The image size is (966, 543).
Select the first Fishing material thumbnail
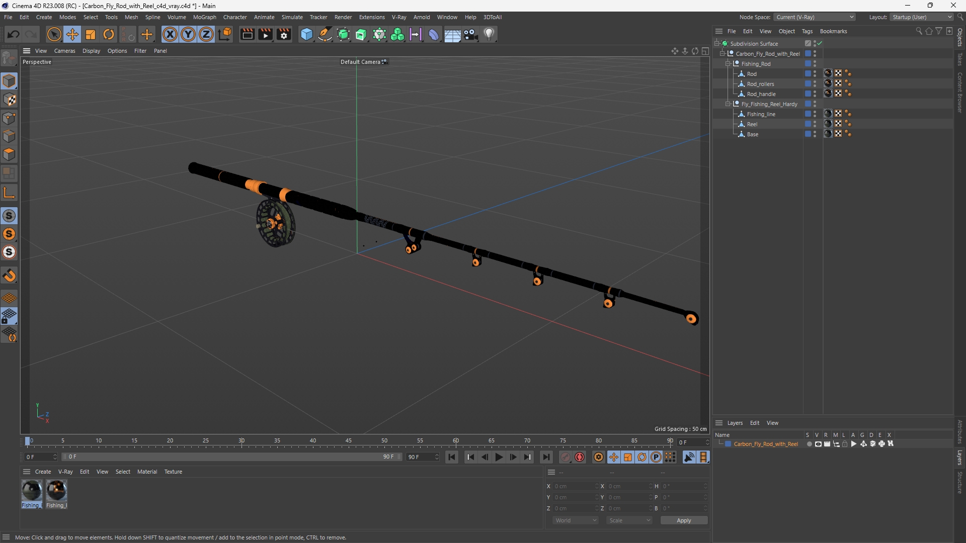(32, 490)
